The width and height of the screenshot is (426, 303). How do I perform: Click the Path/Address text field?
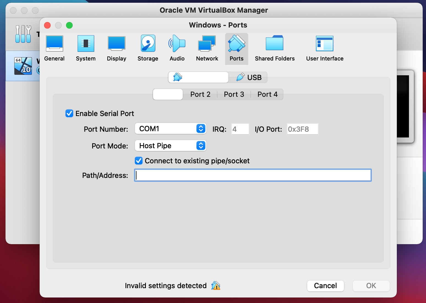pyautogui.click(x=253, y=175)
